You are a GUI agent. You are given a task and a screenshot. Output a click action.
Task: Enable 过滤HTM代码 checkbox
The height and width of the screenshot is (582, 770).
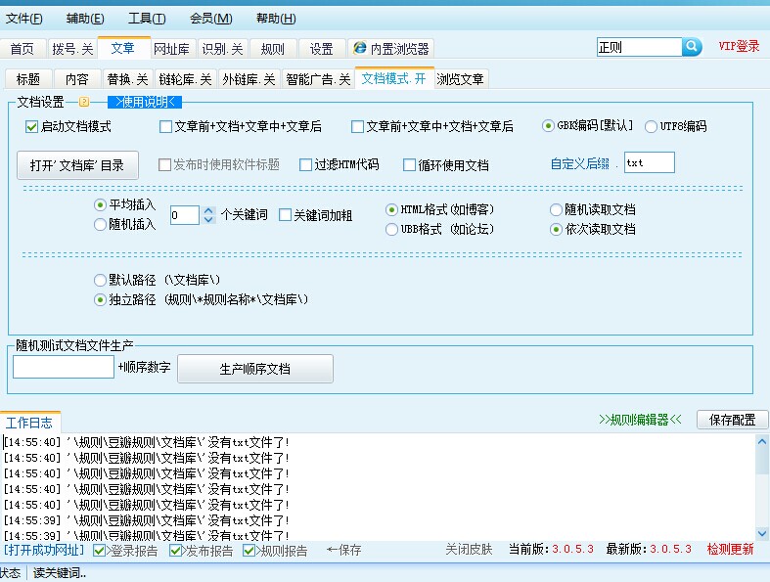[305, 164]
